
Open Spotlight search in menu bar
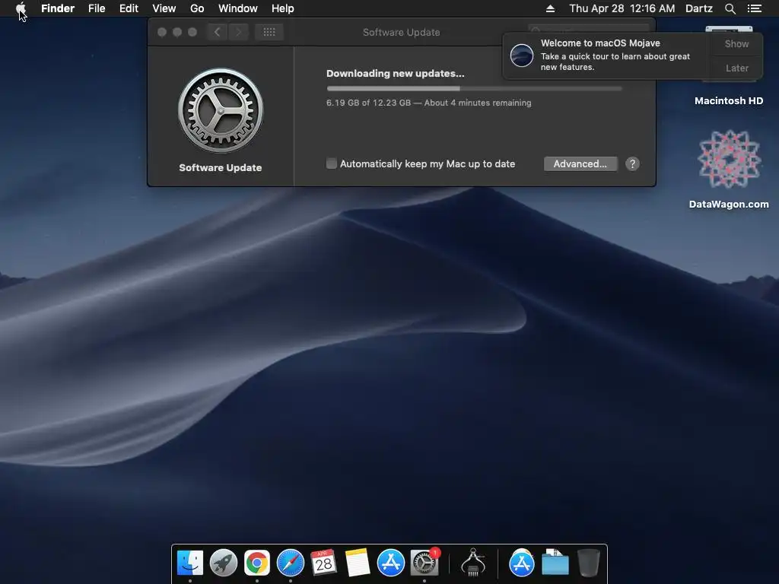click(x=730, y=8)
